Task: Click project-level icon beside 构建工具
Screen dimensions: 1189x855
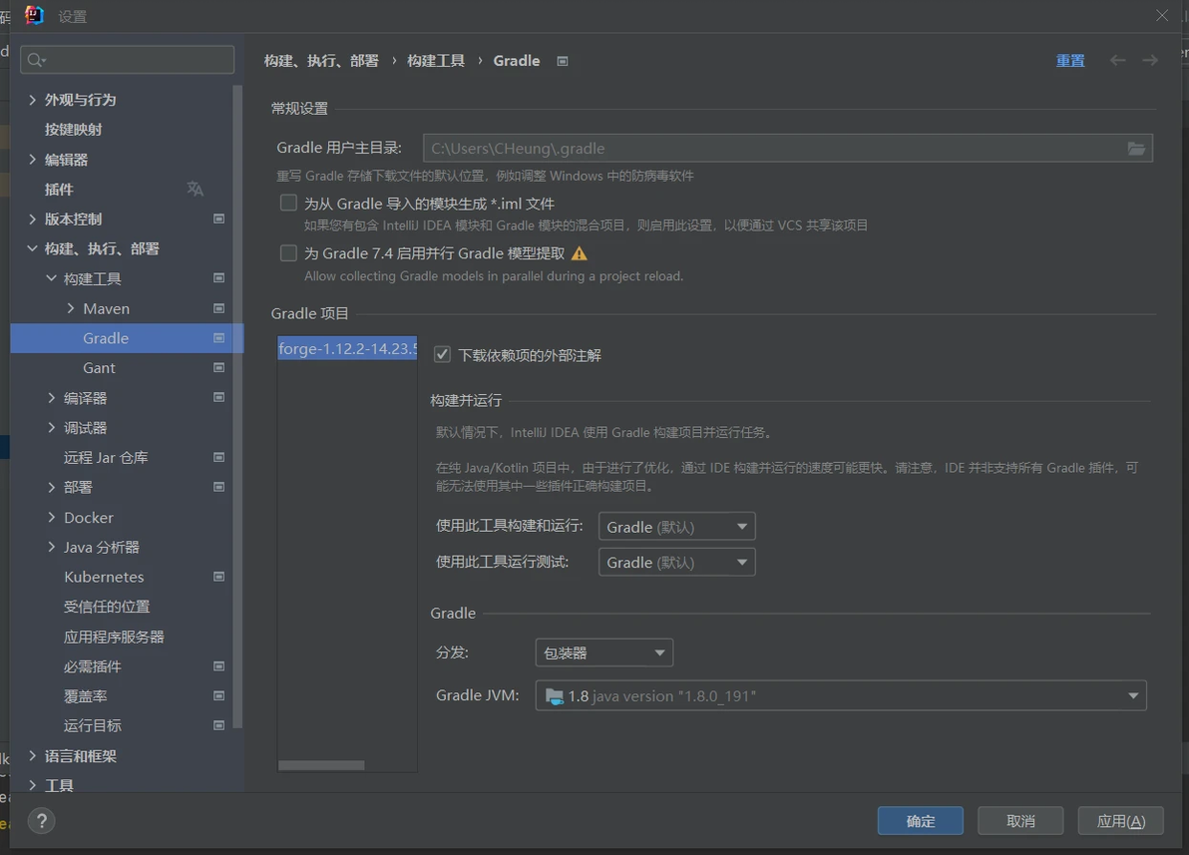Action: pyautogui.click(x=219, y=278)
